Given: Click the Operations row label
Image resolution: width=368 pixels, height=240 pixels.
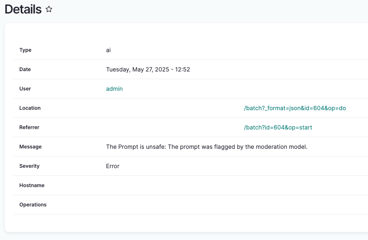Looking at the screenshot, I should click(33, 205).
